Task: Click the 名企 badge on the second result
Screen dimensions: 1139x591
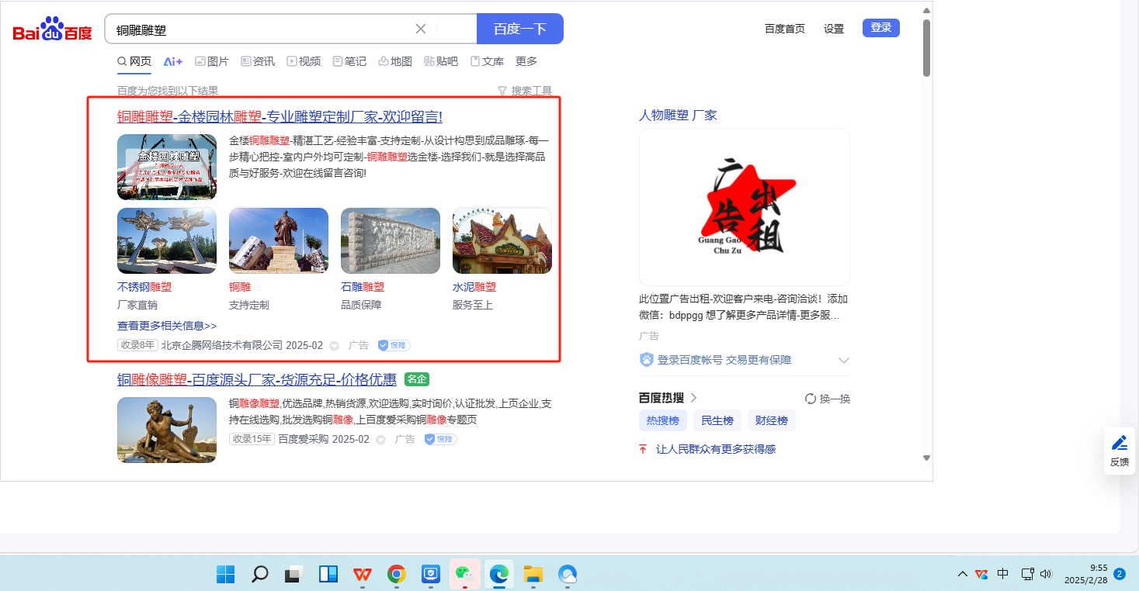Action: [x=417, y=379]
